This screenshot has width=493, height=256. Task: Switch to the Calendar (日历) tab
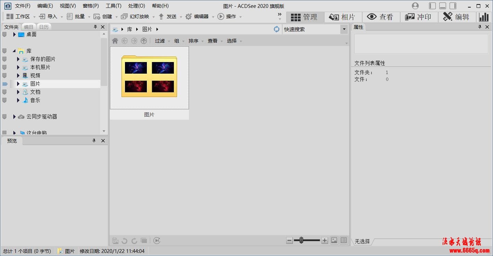click(x=44, y=27)
